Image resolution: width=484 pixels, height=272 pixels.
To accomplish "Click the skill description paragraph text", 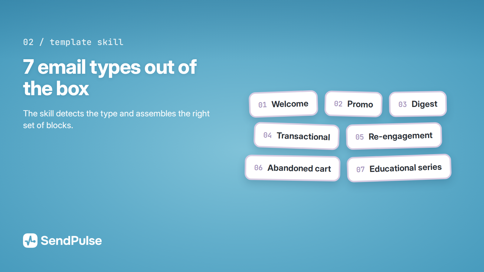I will (x=116, y=119).
